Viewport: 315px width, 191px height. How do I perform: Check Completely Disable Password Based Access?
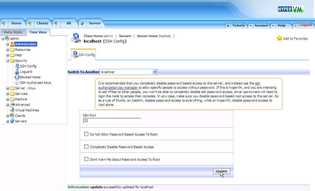pyautogui.click(x=86, y=147)
